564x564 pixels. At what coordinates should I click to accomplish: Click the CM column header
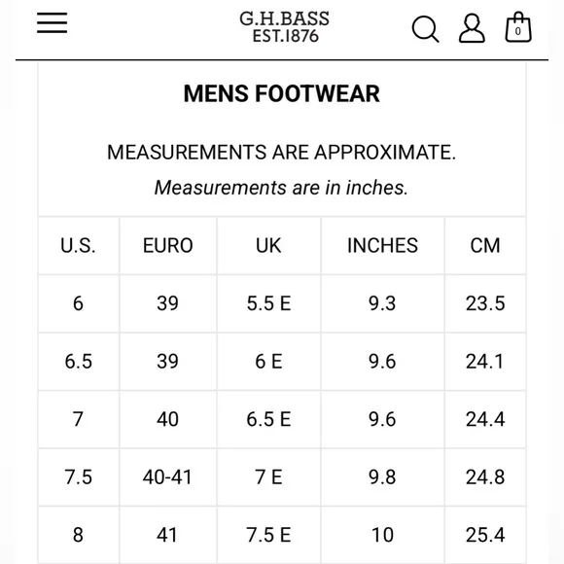[485, 246]
